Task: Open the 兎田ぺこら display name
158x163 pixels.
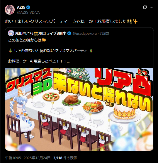Action: 24,34
